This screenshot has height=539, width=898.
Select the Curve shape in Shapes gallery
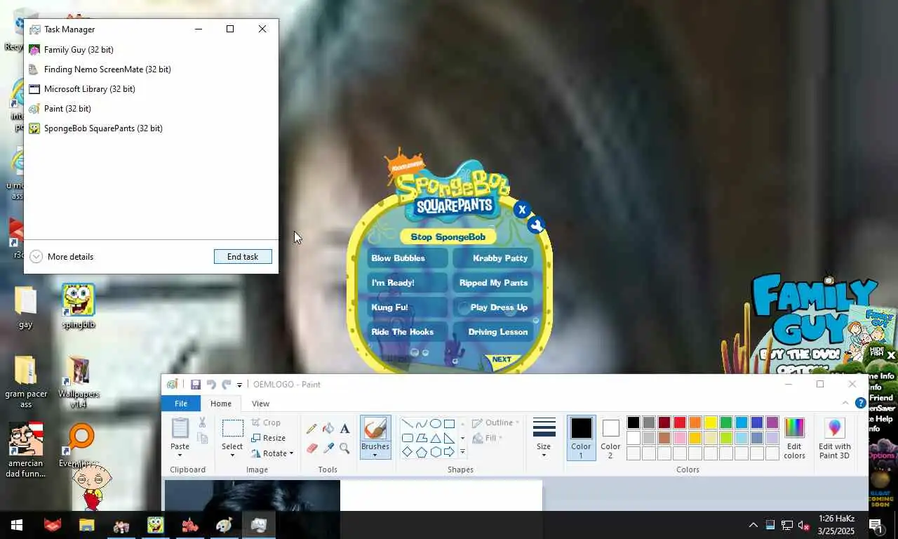421,424
